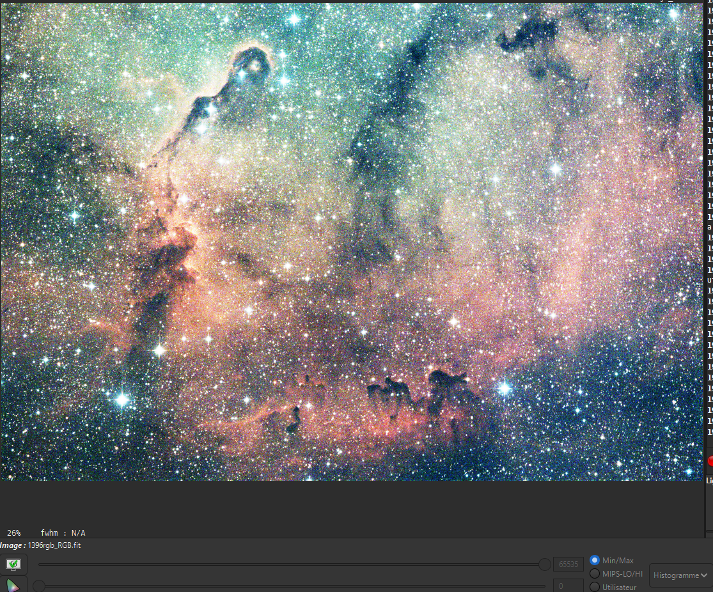The image size is (713, 592).
Task: Click the monitor icon with green checkmark
Action: [13, 565]
